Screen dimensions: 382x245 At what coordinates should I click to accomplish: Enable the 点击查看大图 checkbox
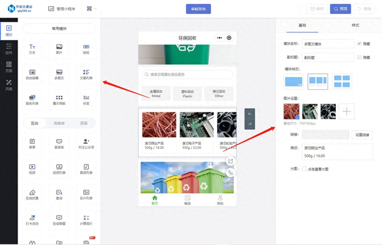point(304,169)
